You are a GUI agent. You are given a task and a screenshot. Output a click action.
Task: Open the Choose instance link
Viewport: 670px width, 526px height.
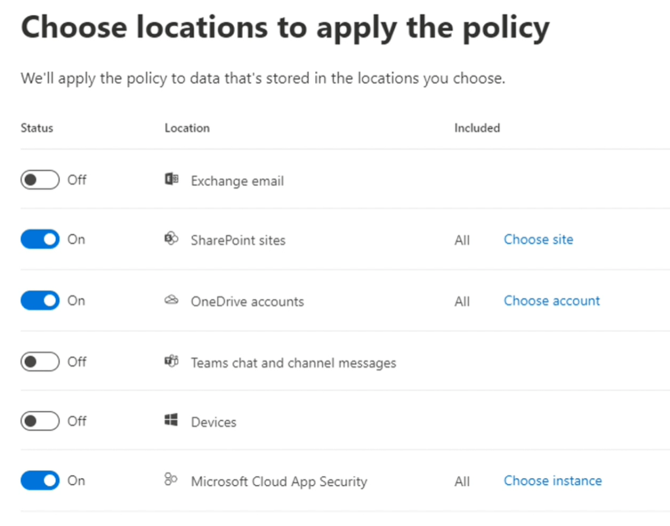coord(552,481)
